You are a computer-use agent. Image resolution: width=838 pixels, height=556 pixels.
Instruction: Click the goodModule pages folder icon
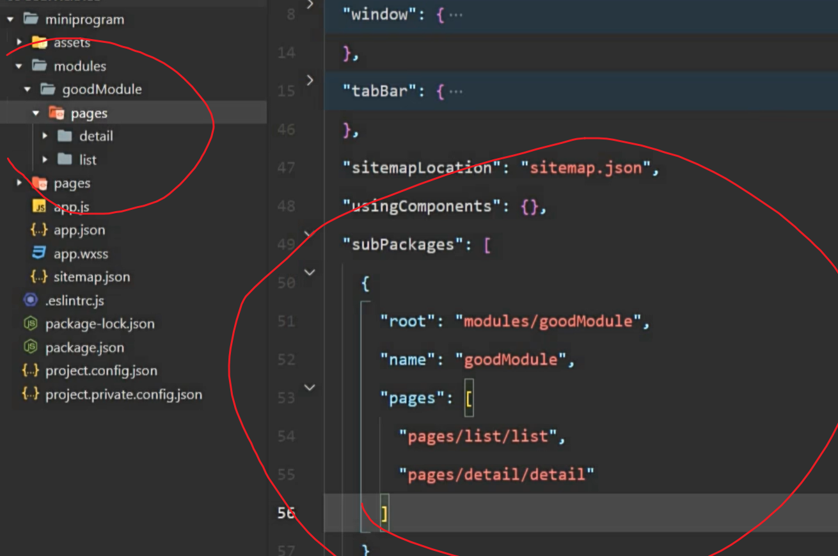pos(56,113)
